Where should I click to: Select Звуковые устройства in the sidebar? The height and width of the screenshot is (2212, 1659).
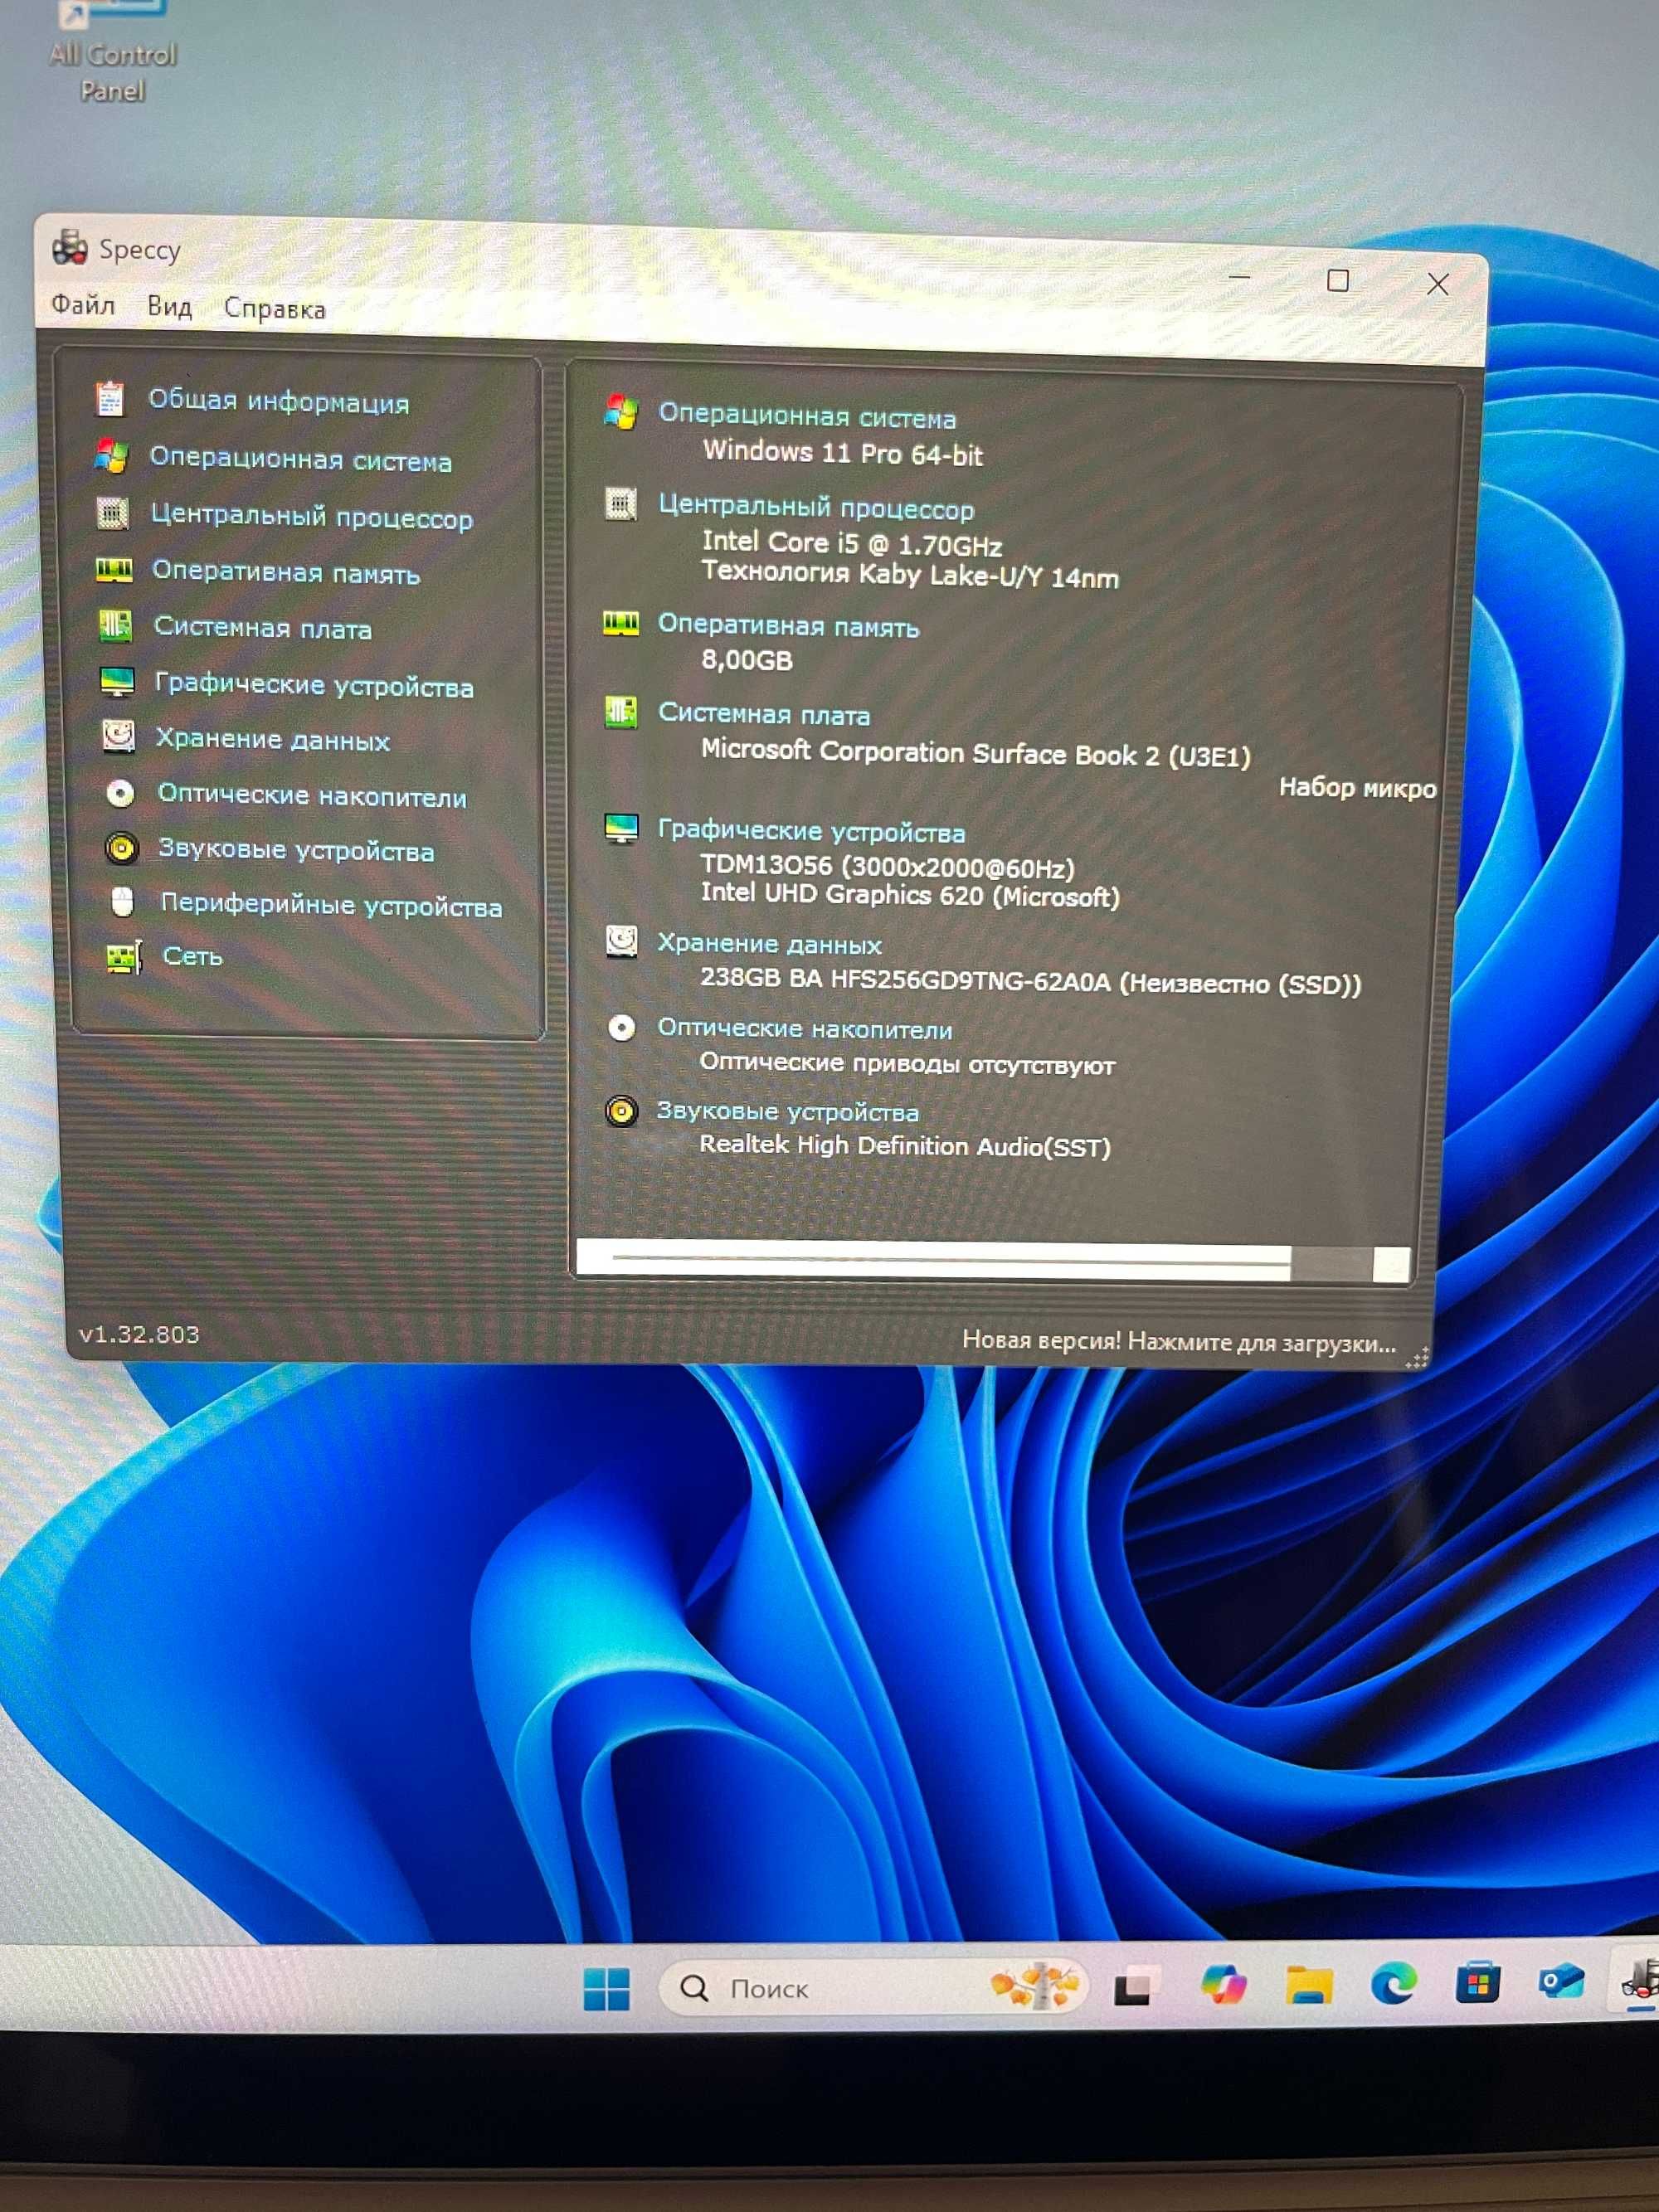[296, 850]
